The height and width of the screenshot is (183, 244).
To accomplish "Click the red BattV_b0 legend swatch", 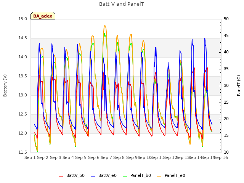I will [x=61, y=176].
